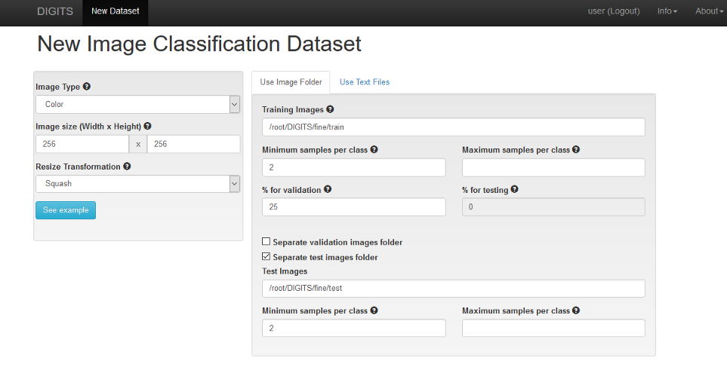Open the Info menu in navbar
Image resolution: width=727 pixels, height=367 pixels.
pos(667,11)
